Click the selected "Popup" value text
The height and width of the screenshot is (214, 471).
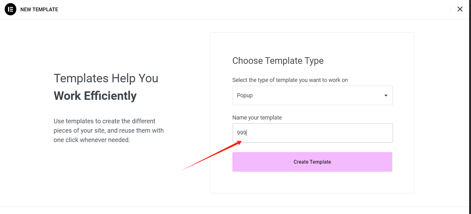click(x=245, y=95)
